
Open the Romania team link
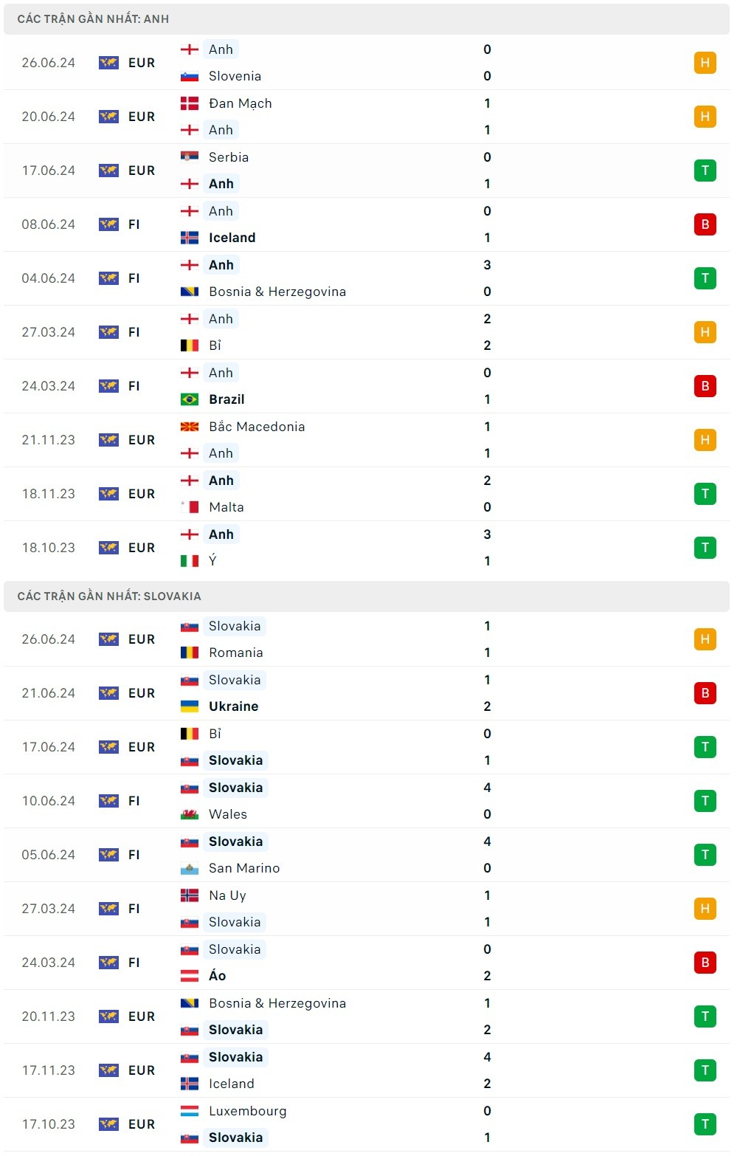tap(235, 653)
